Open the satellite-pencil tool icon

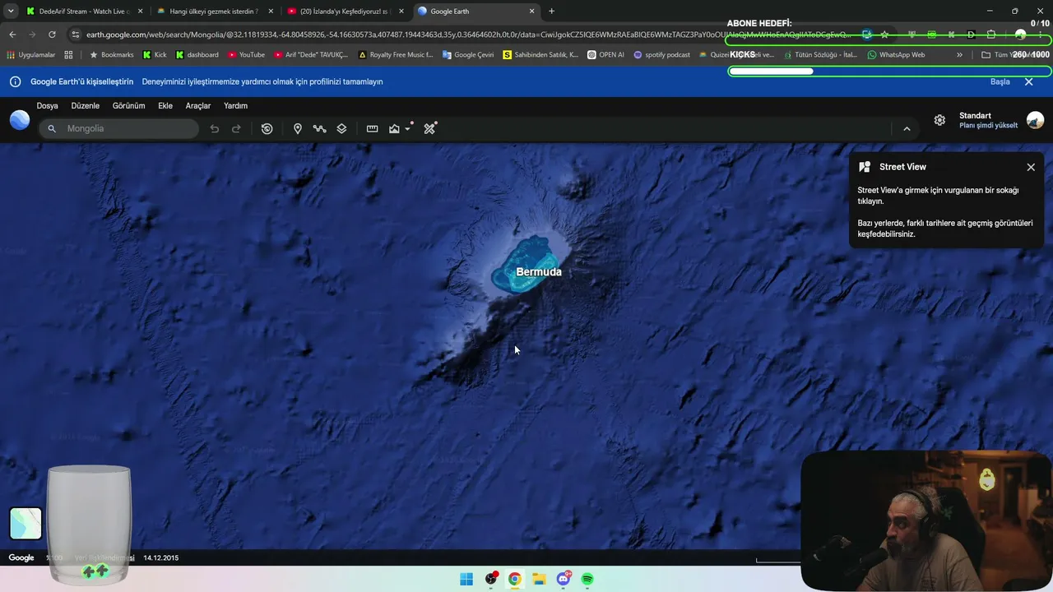(x=429, y=128)
